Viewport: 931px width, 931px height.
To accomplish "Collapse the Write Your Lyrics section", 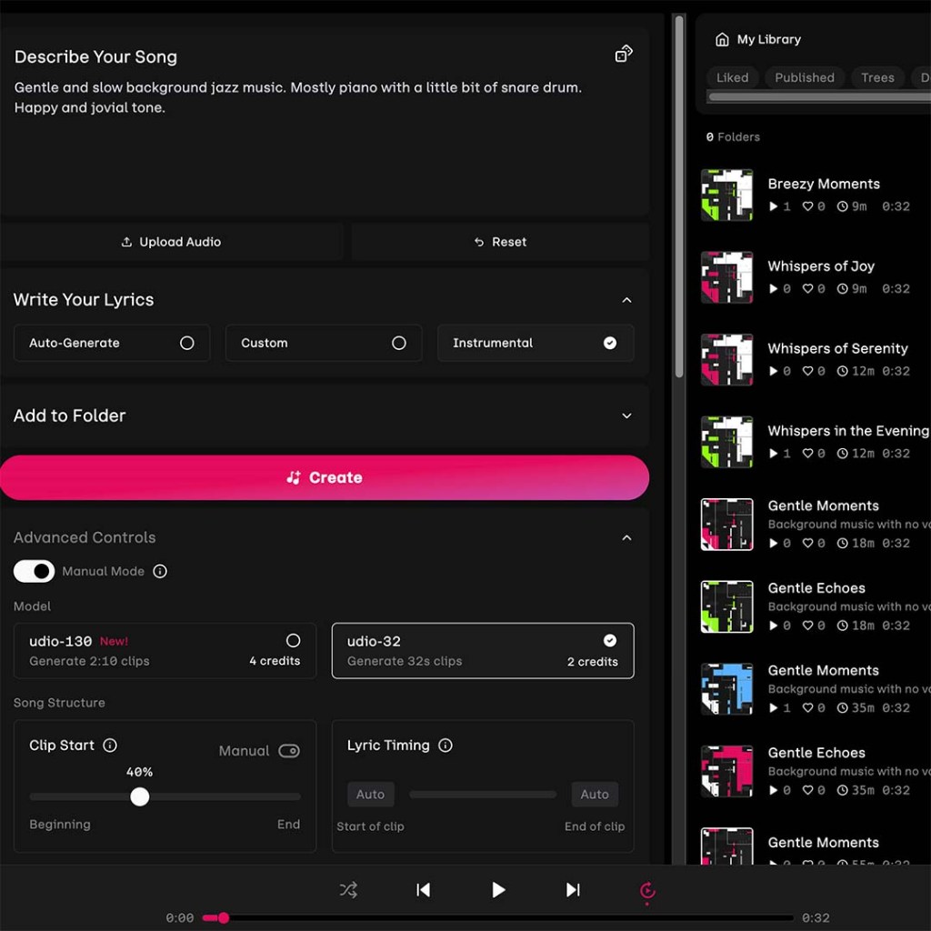I will pyautogui.click(x=626, y=300).
